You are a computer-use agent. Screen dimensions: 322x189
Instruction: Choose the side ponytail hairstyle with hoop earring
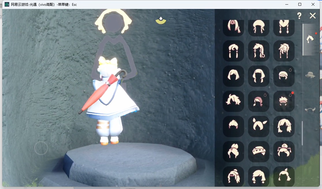[x=258, y=51]
